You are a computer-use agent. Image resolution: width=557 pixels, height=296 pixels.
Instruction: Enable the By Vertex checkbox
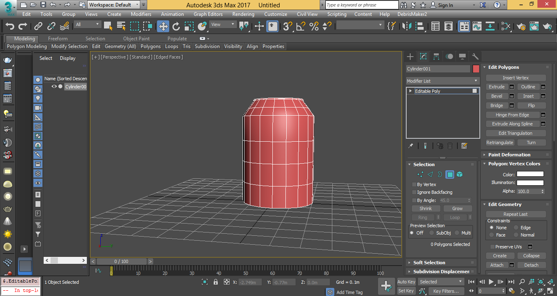[x=414, y=184]
